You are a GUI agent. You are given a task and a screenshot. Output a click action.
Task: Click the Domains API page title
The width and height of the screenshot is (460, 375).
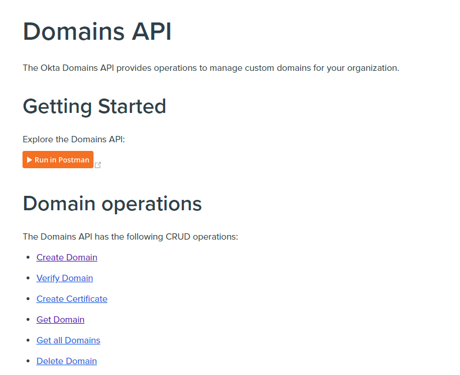97,31
